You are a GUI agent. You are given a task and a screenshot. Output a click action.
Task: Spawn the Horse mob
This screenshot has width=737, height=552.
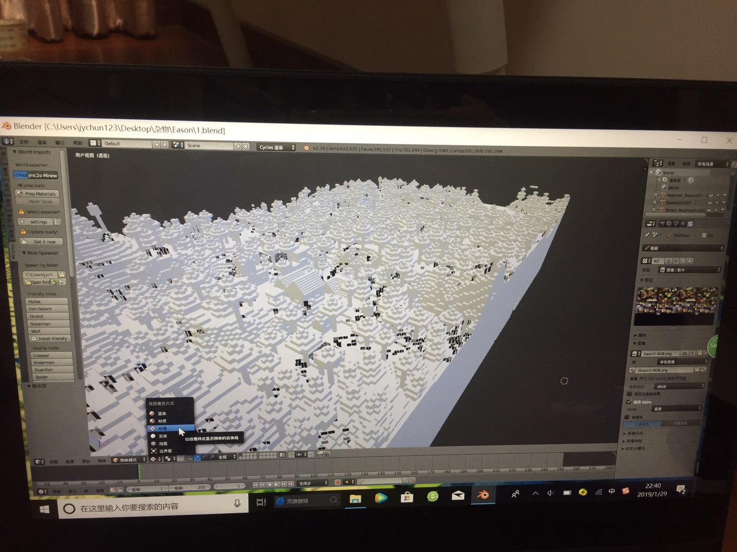pyautogui.click(x=47, y=302)
